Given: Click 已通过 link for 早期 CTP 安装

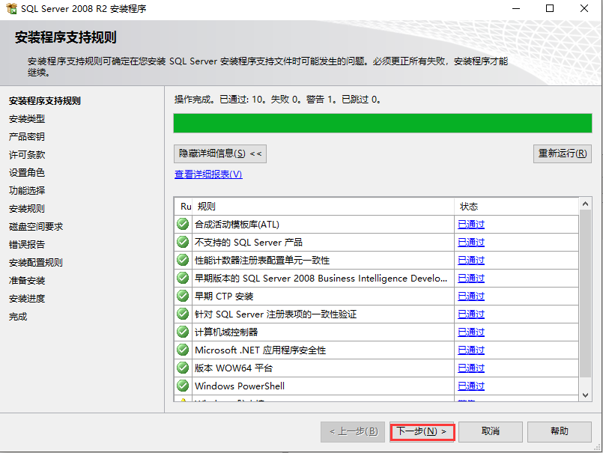Looking at the screenshot, I should point(470,296).
